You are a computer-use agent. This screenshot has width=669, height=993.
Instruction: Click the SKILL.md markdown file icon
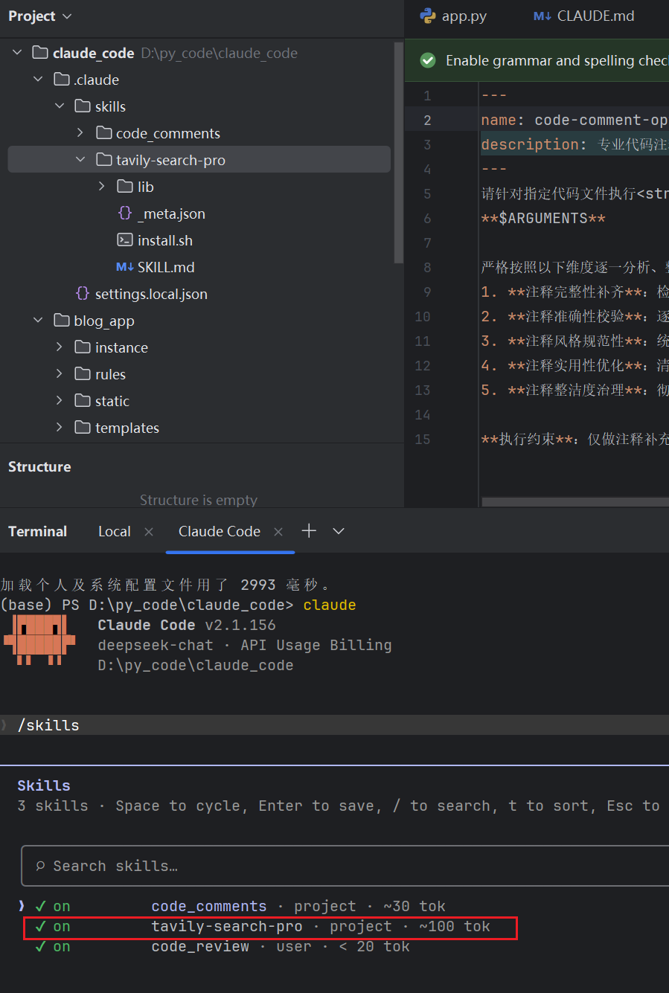pyautogui.click(x=125, y=267)
